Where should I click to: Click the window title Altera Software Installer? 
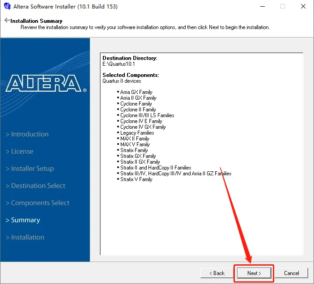(x=65, y=6)
